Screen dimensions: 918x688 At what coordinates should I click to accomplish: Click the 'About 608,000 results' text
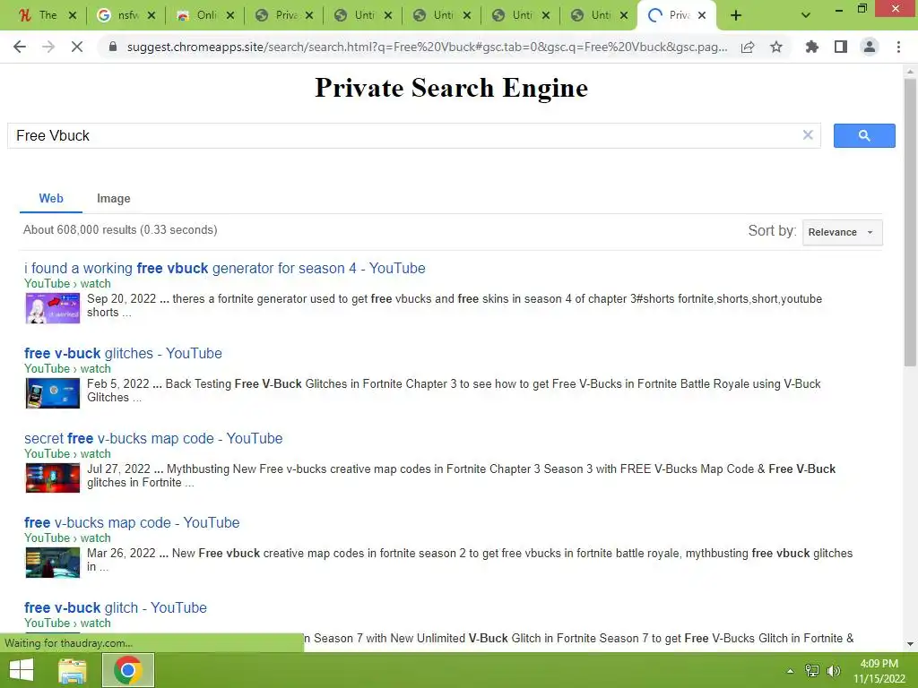120,230
